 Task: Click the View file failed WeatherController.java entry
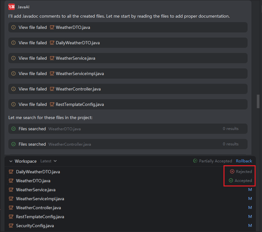pyautogui.click(x=128, y=89)
